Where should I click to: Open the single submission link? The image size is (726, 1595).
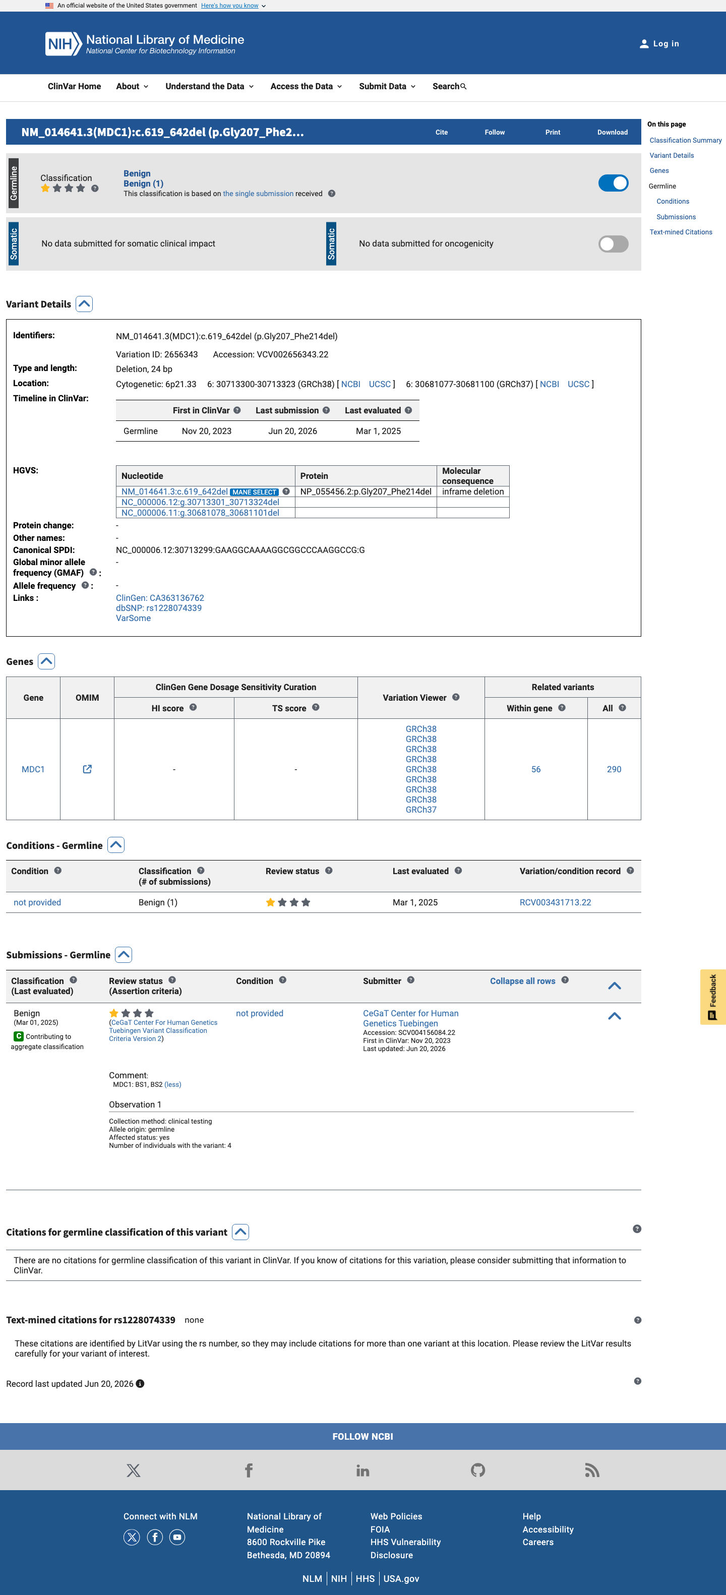coord(258,194)
